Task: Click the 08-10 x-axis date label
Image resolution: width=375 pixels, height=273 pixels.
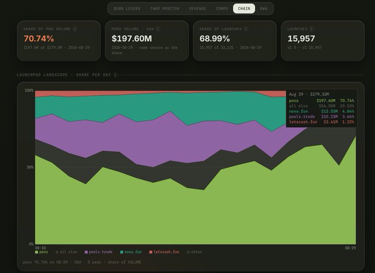Action: 40,248
